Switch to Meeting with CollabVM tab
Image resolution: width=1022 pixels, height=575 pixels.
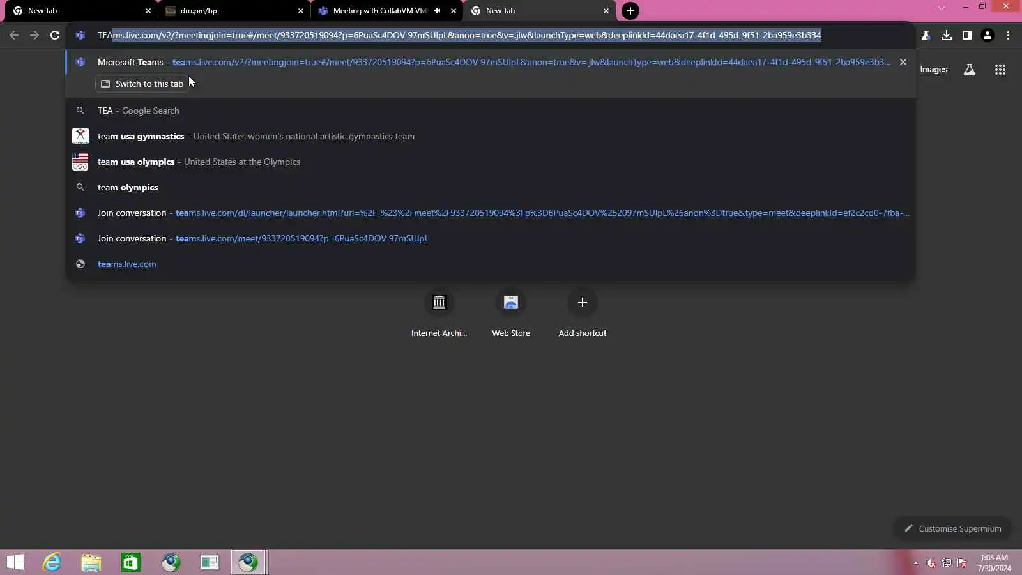coord(379,11)
